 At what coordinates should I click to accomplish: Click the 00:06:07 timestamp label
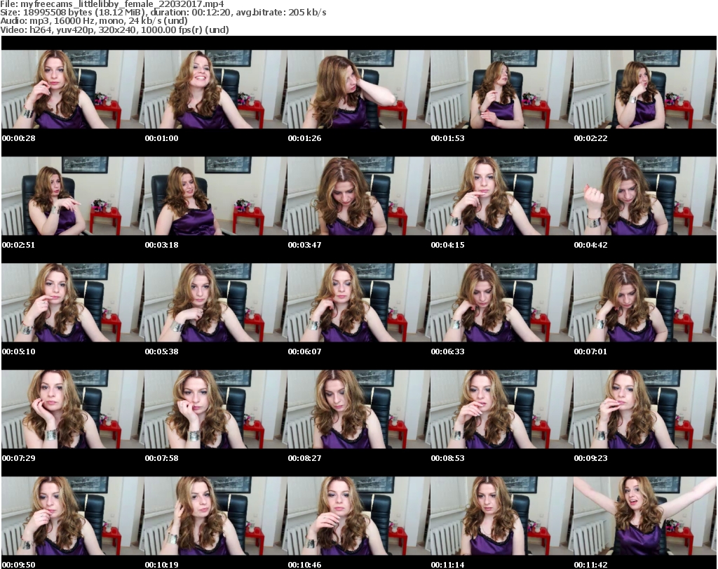(x=304, y=352)
